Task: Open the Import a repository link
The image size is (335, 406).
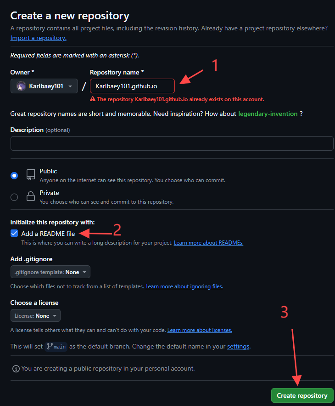Action: pos(39,38)
